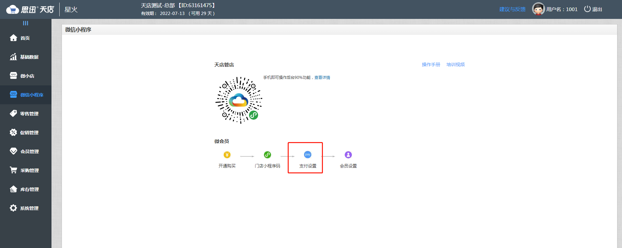This screenshot has width=622, height=248.
Task: Click the 促销管理 percent badge icon
Action: (x=13, y=132)
